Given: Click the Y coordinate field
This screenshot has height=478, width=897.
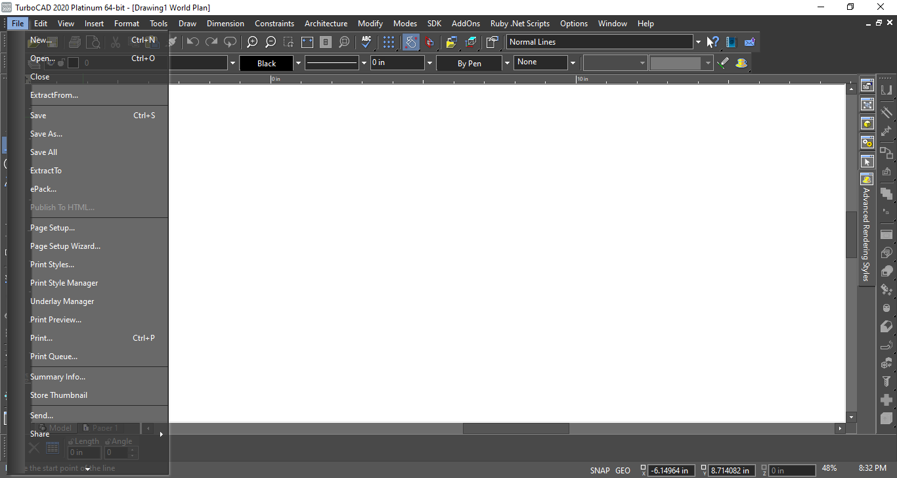Looking at the screenshot, I should (732, 470).
